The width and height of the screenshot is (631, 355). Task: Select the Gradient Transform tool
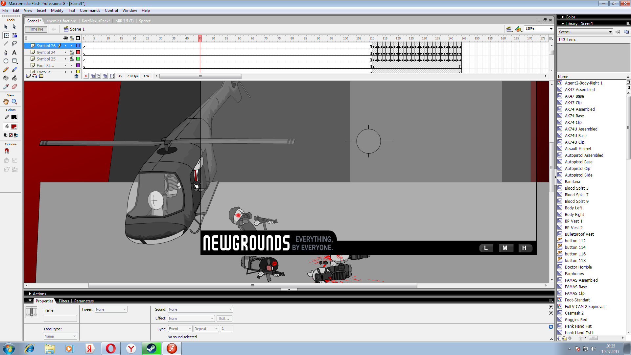[x=14, y=35]
